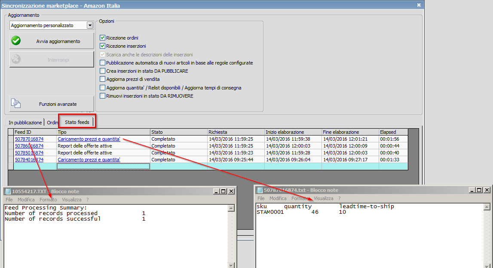Click the Inizio elaborazione value 14/03/2016 12:00:03
This screenshot has width=493, height=268.
coord(288,146)
